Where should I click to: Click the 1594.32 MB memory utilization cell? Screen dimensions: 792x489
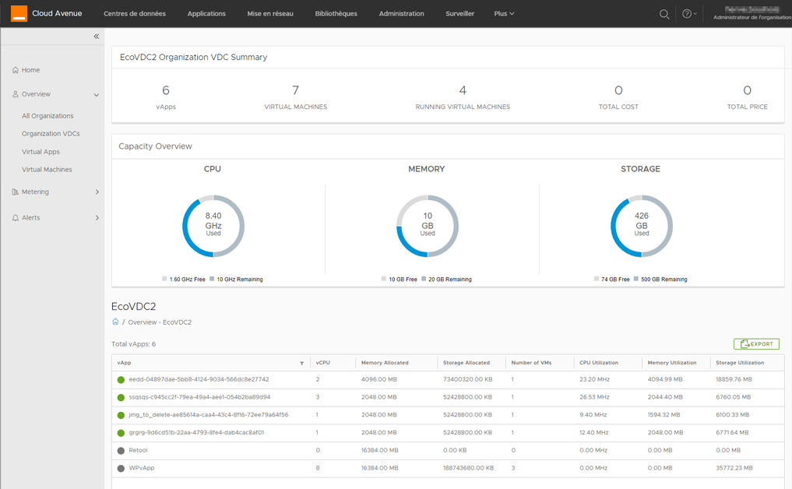664,415
